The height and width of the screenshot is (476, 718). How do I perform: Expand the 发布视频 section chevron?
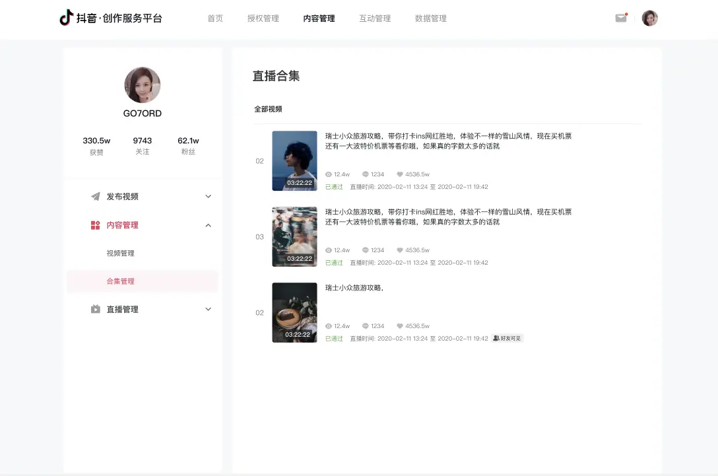point(209,196)
